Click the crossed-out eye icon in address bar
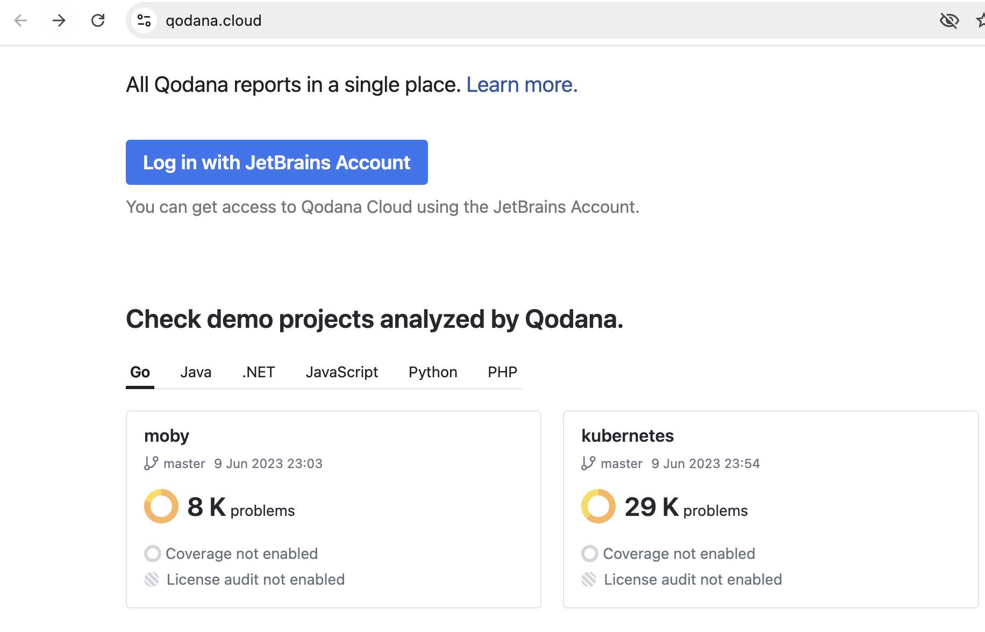This screenshot has width=985, height=632. [949, 20]
